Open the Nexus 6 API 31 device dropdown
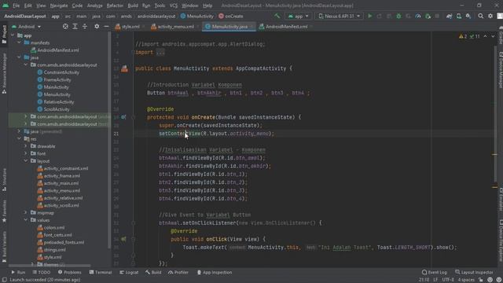Image resolution: width=503 pixels, height=283 pixels. point(340,16)
